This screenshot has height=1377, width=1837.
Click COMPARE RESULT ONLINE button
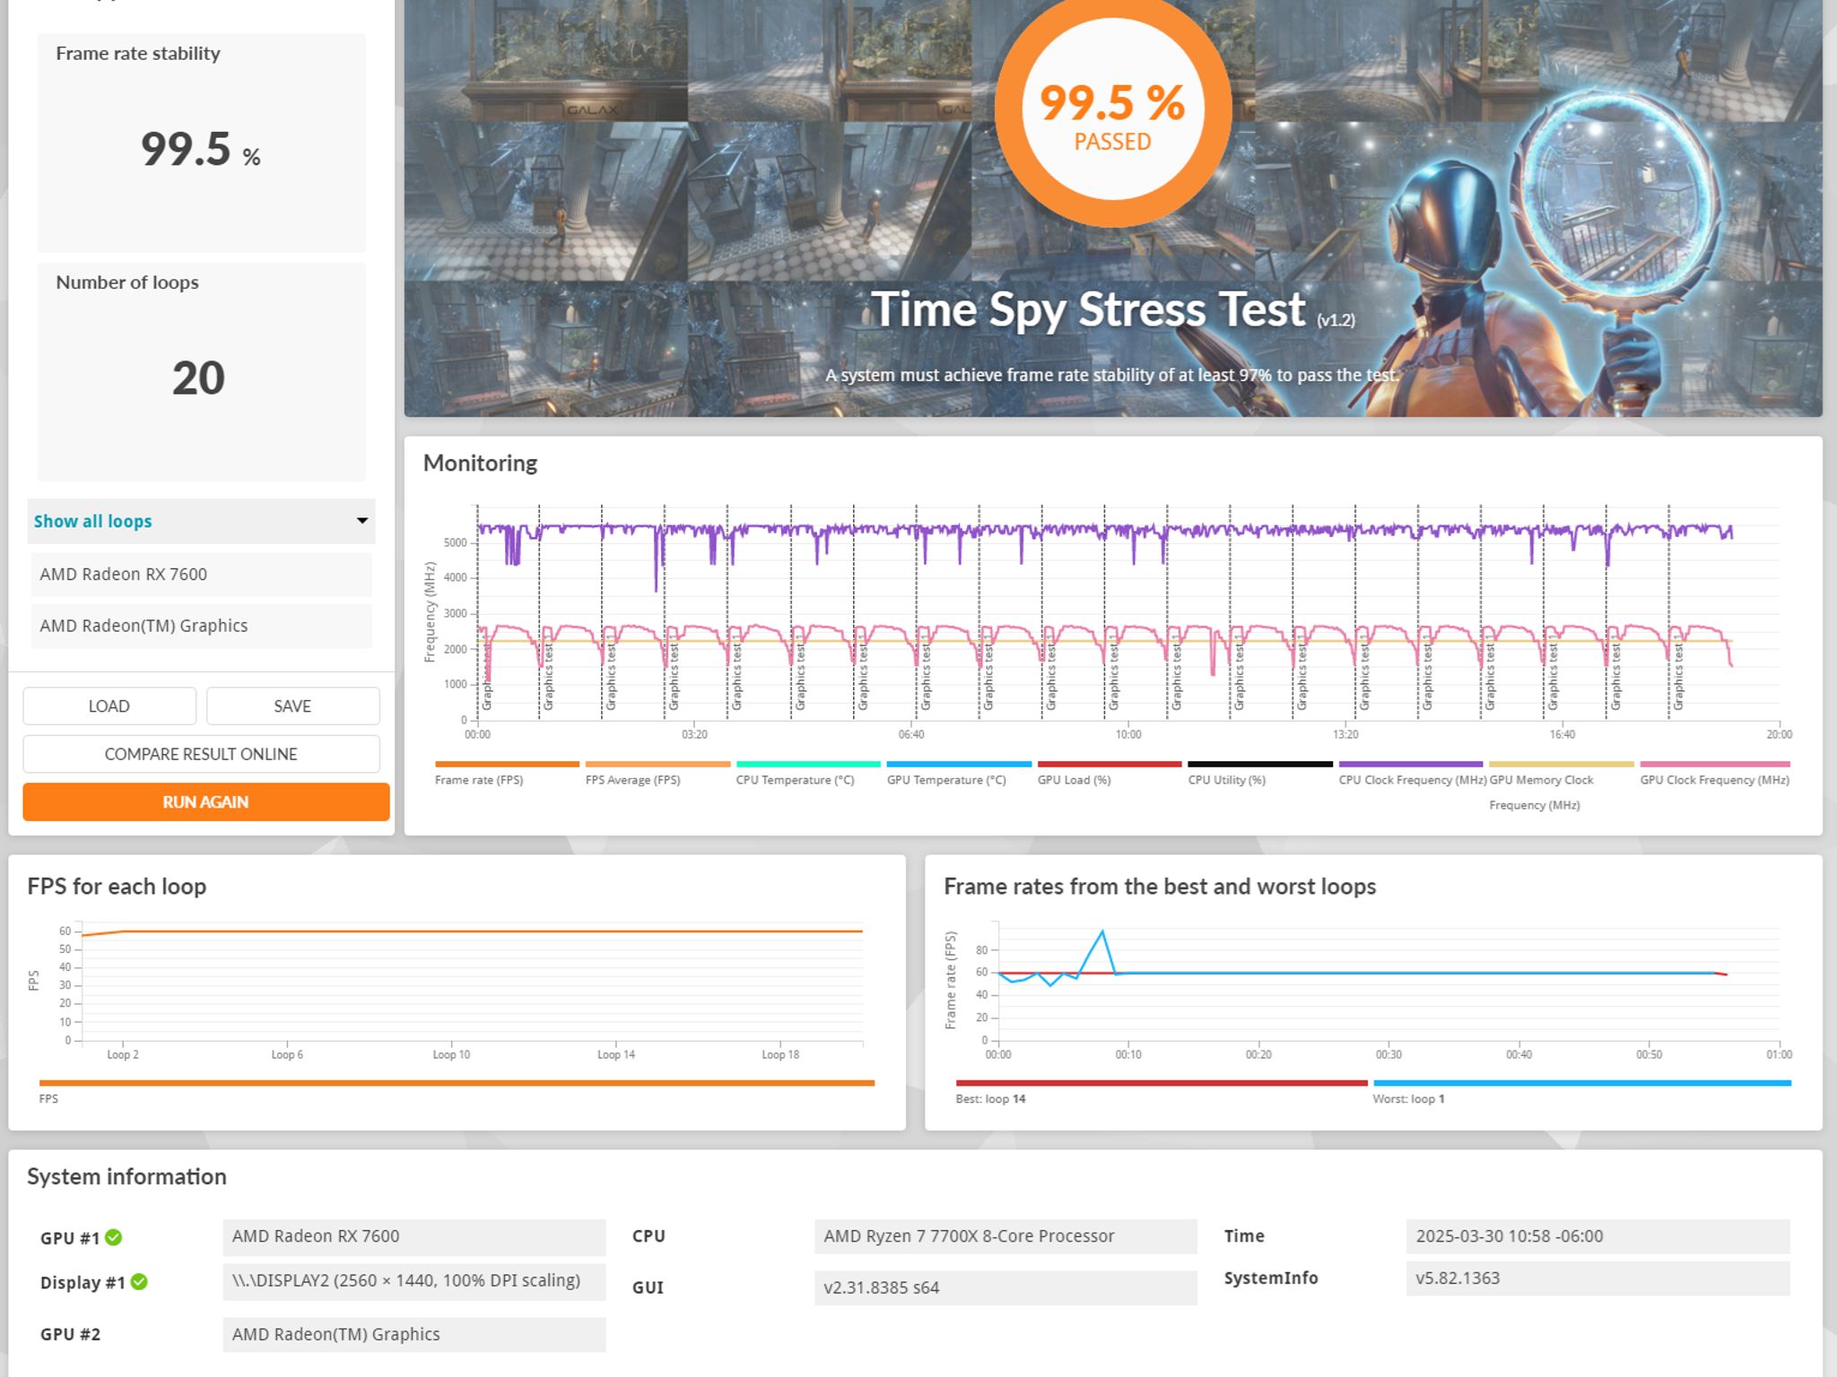(201, 754)
